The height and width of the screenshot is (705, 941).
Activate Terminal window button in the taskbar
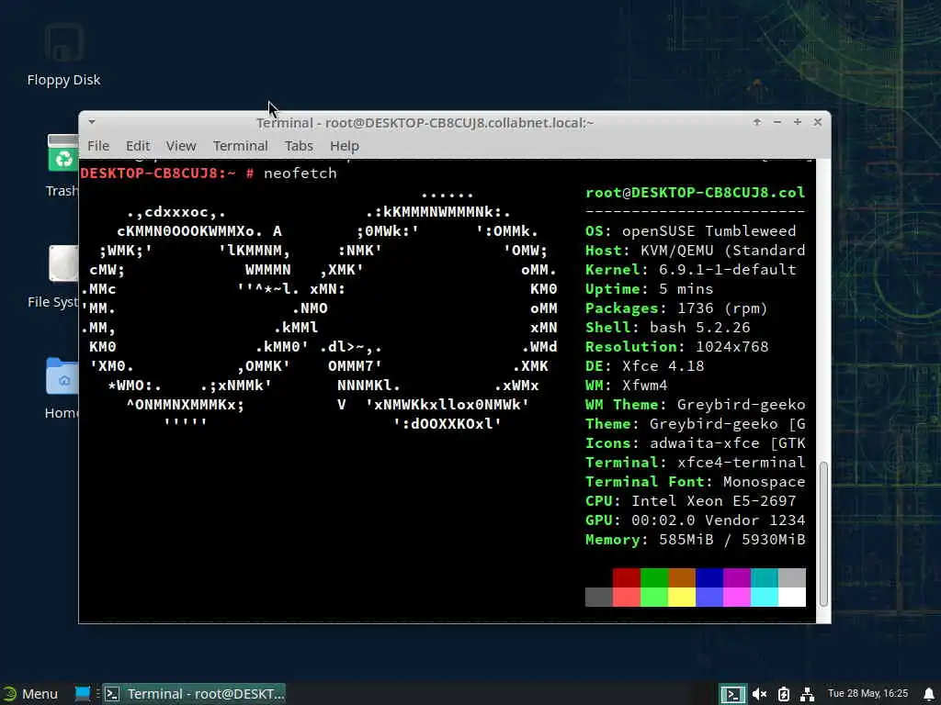pyautogui.click(x=194, y=694)
